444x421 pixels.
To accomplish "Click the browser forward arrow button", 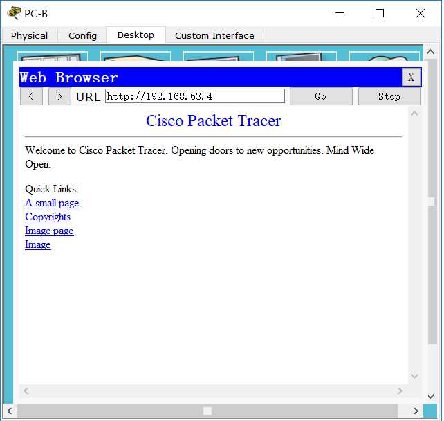I will point(59,96).
